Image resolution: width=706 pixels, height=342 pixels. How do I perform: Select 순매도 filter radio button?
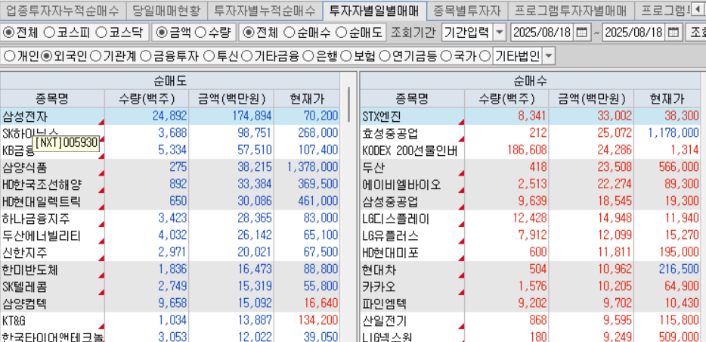[342, 33]
